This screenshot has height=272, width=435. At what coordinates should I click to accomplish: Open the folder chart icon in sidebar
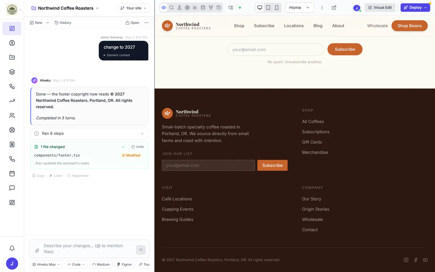tap(12, 57)
